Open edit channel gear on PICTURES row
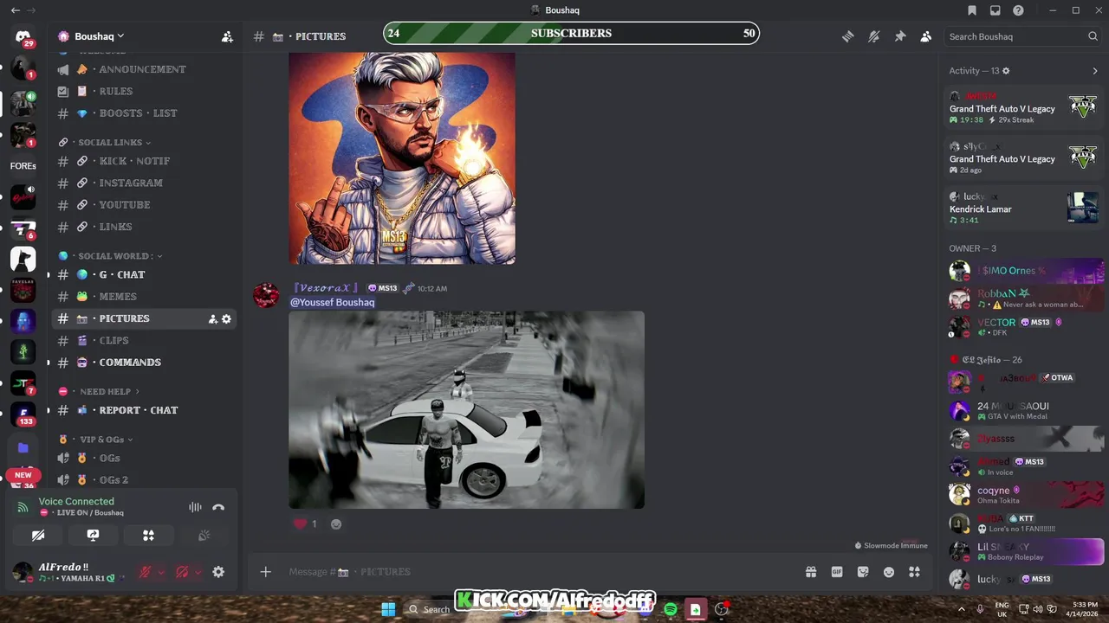 pos(226,319)
